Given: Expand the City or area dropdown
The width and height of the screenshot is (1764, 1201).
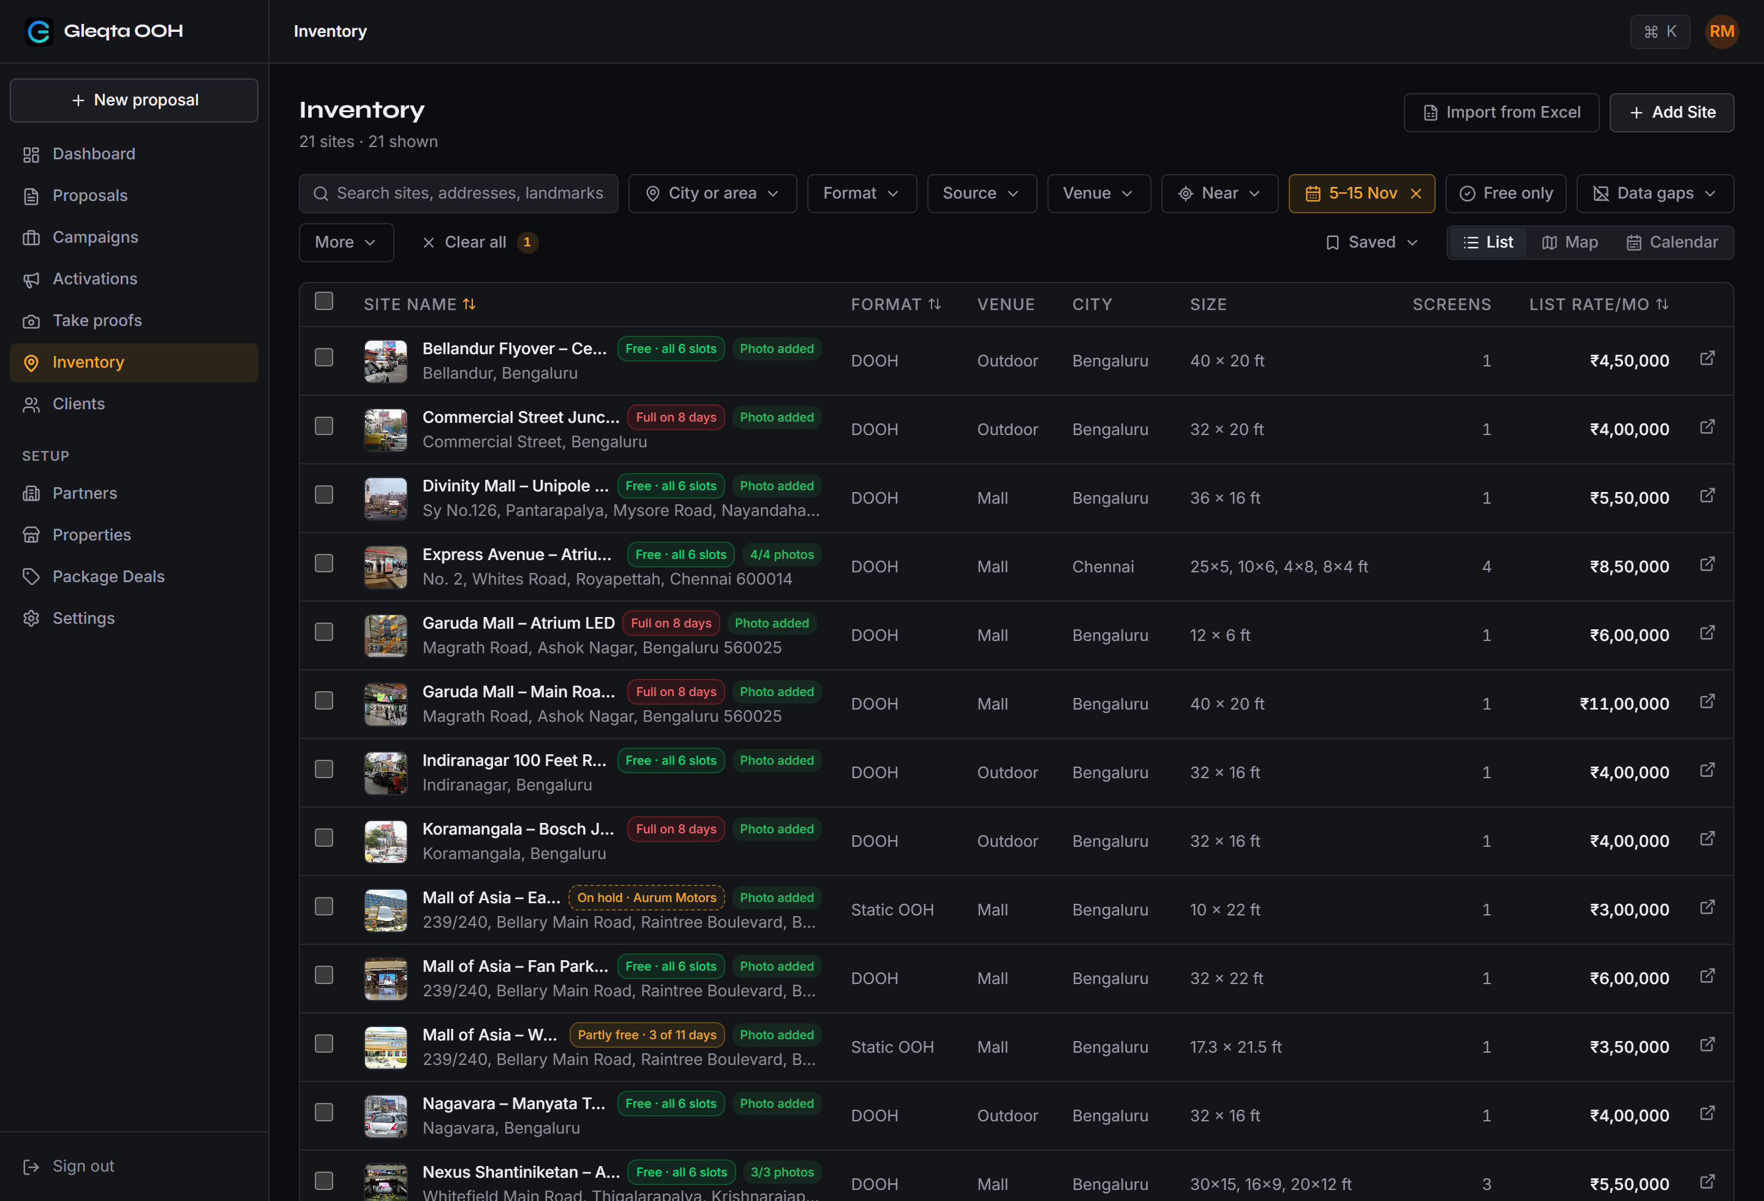Looking at the screenshot, I should click(x=713, y=194).
